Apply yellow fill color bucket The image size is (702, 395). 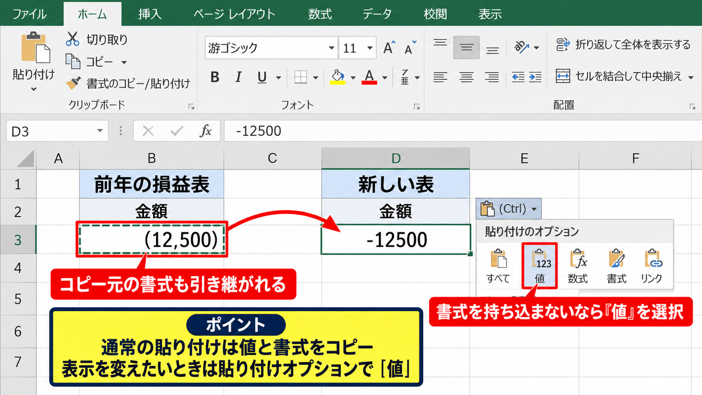coord(338,77)
